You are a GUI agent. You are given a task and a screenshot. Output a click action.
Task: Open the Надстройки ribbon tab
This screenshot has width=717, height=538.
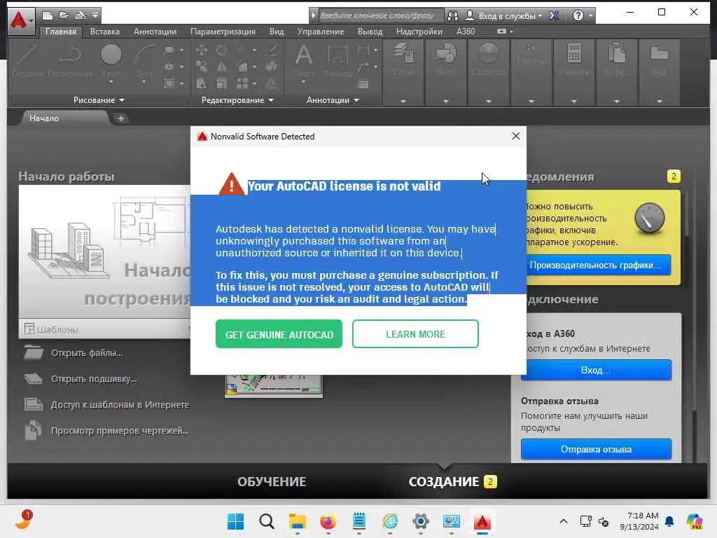click(x=419, y=31)
